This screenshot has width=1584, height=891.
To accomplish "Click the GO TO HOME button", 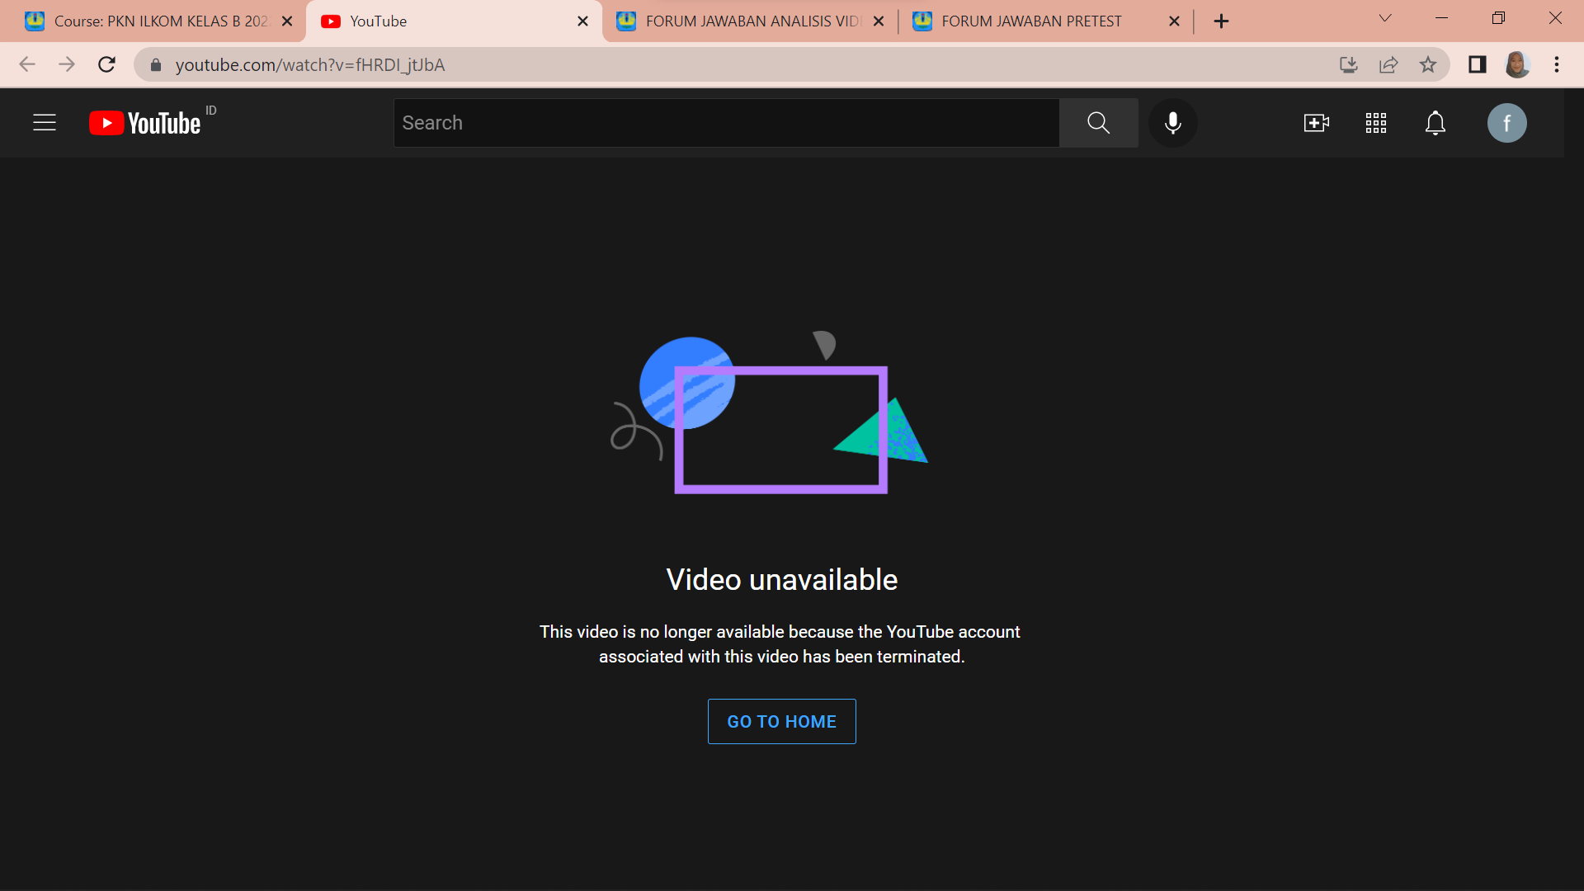I will point(781,721).
